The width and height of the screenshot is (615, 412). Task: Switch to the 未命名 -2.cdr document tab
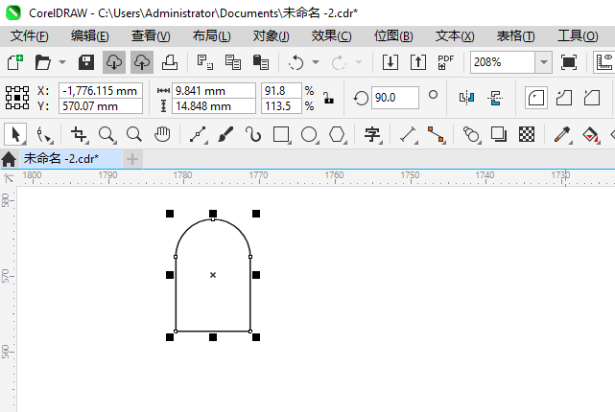click(x=61, y=158)
